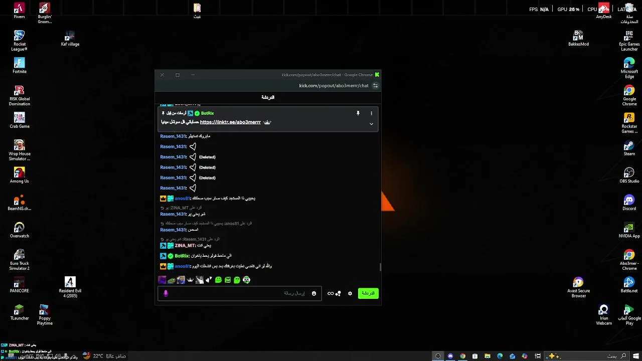Screen dimensions: 642x361
Task: Open the Kaf village desktop icon
Action: coord(70,39)
